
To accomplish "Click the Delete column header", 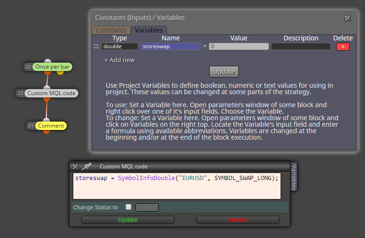I will coord(343,38).
